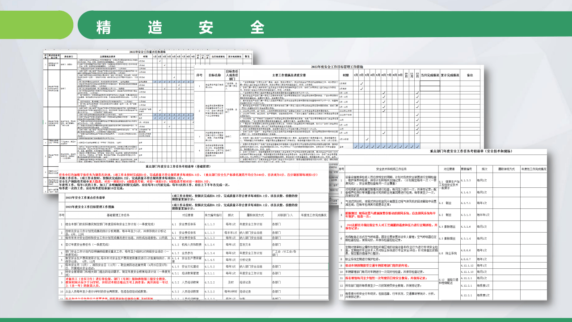572x322 pixels.
Task: Click the clause number 4.1.4.5 cell
Action: pos(214,259)
